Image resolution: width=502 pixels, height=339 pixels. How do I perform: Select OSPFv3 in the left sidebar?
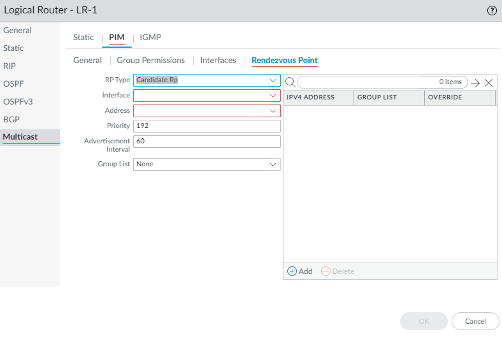click(17, 101)
